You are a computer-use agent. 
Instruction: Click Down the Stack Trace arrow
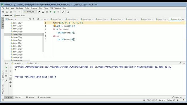11,71
